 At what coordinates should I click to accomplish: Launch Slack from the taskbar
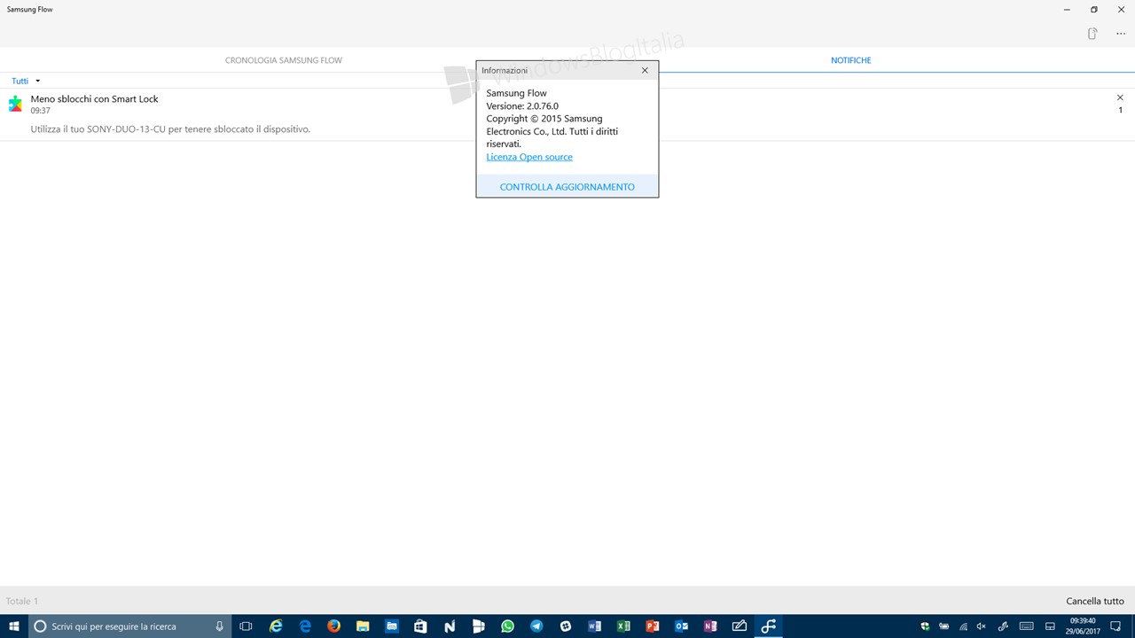pyautogui.click(x=566, y=626)
